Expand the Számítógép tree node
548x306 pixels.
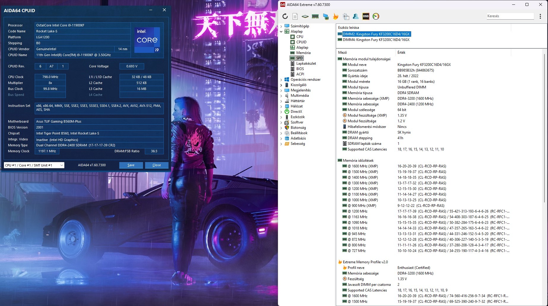pos(281,26)
